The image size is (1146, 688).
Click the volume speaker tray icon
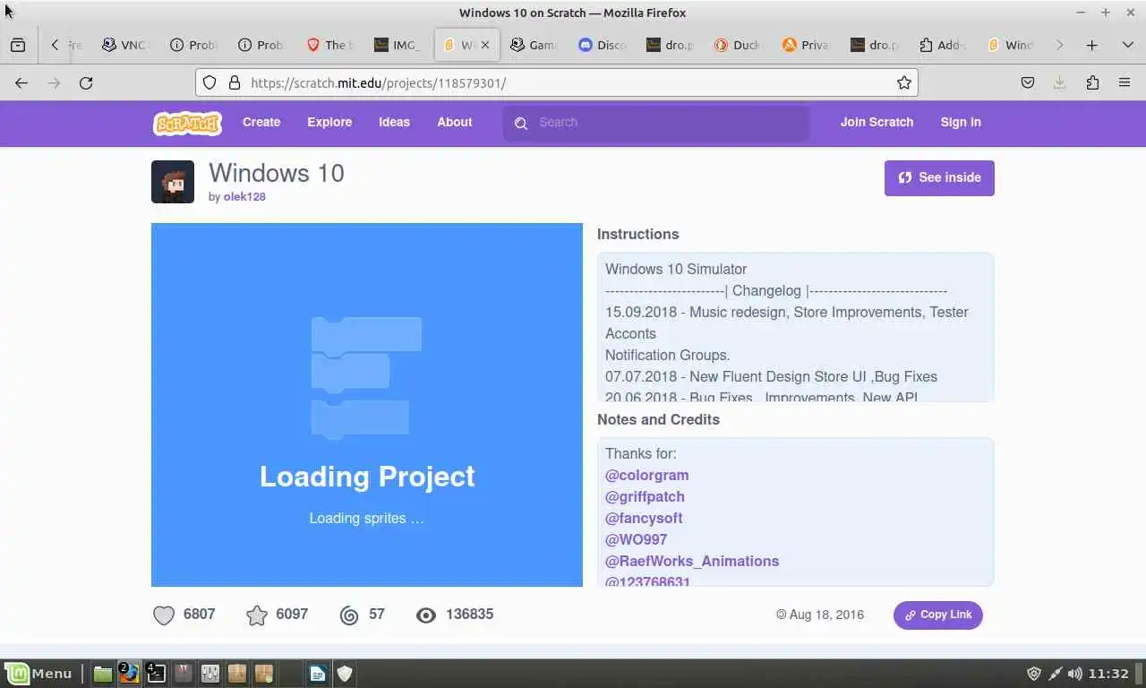click(1075, 674)
